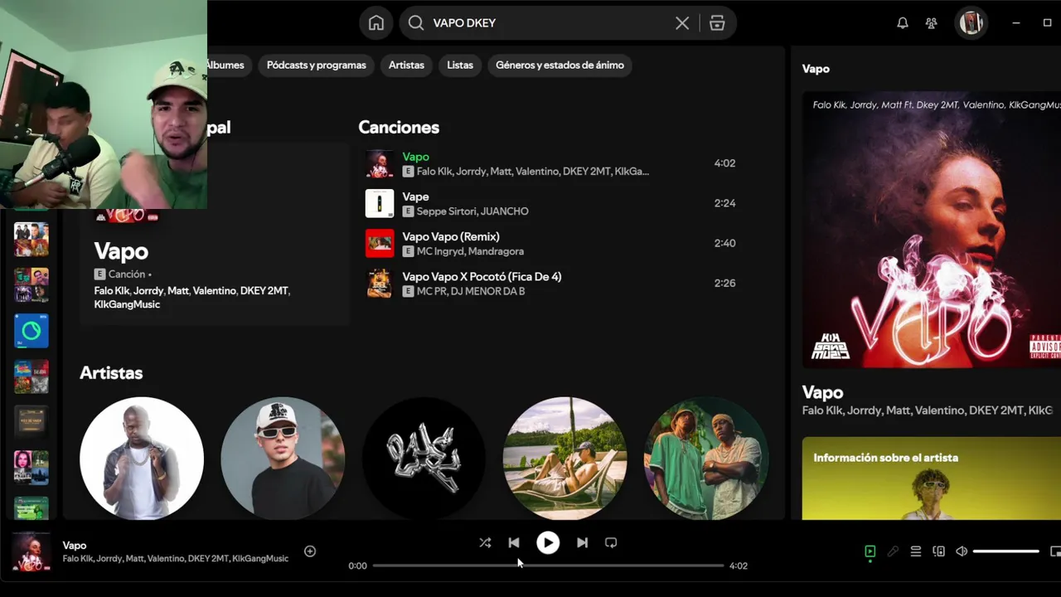Open artist wearing white cap and sunglasses

pos(283,459)
